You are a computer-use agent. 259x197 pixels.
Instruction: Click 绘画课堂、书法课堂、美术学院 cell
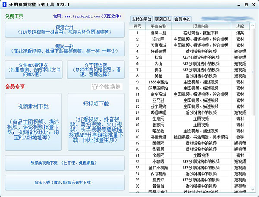(x=201, y=137)
